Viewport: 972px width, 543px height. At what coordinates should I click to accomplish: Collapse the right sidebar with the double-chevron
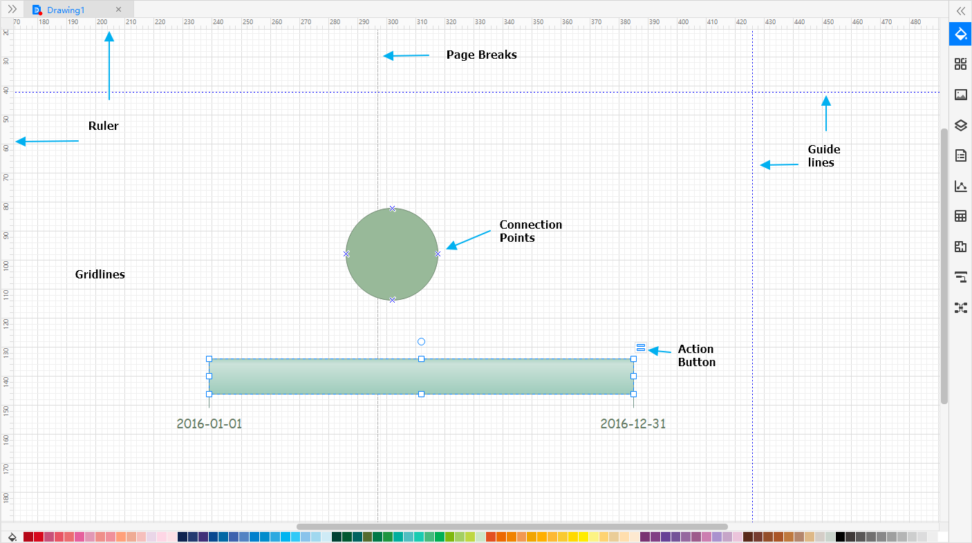[x=960, y=11]
